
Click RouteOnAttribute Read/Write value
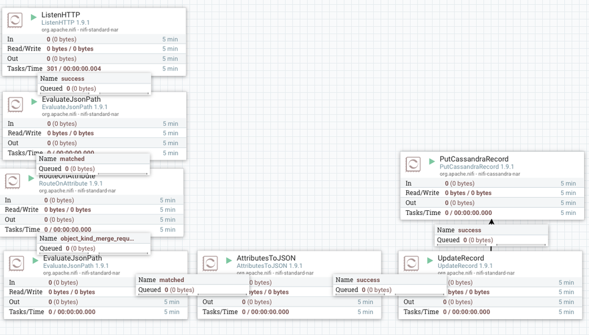coord(68,210)
